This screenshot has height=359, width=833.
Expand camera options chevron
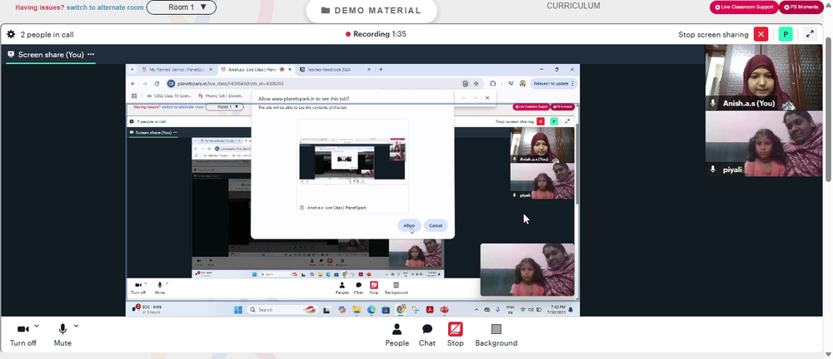[x=36, y=326]
